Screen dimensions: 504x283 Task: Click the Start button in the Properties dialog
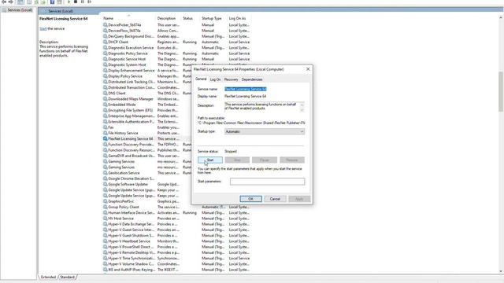[210, 160]
